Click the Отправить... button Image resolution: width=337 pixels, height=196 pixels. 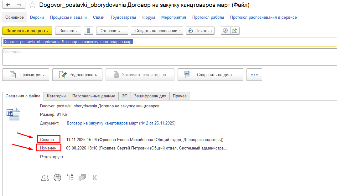pyautogui.click(x=112, y=31)
